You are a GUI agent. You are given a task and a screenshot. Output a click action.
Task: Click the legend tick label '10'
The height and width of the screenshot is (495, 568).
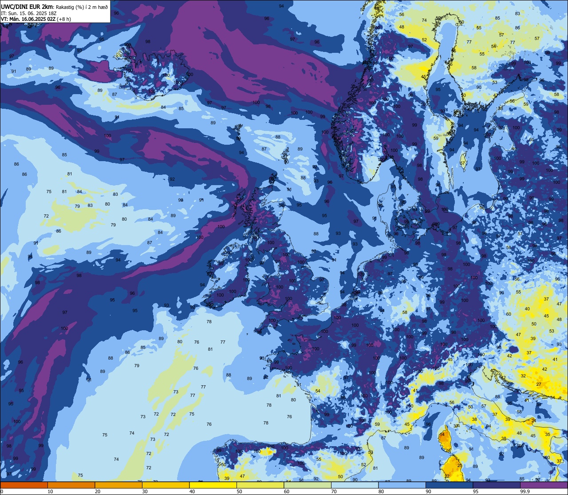50,491
